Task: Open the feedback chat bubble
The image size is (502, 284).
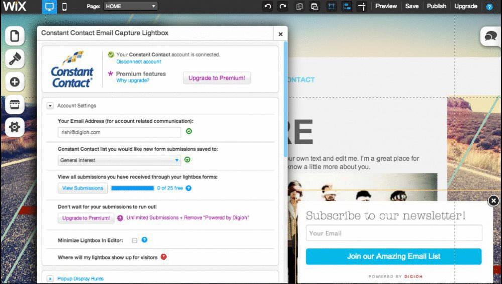Action: tap(491, 36)
